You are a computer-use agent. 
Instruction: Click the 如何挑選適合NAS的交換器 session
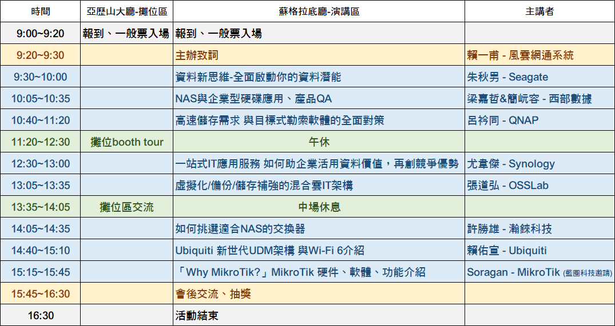point(240,229)
